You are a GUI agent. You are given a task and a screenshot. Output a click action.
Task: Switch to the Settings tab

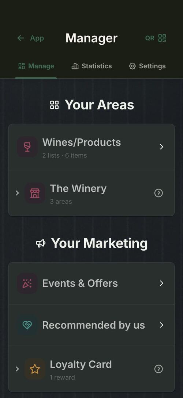[x=147, y=66]
